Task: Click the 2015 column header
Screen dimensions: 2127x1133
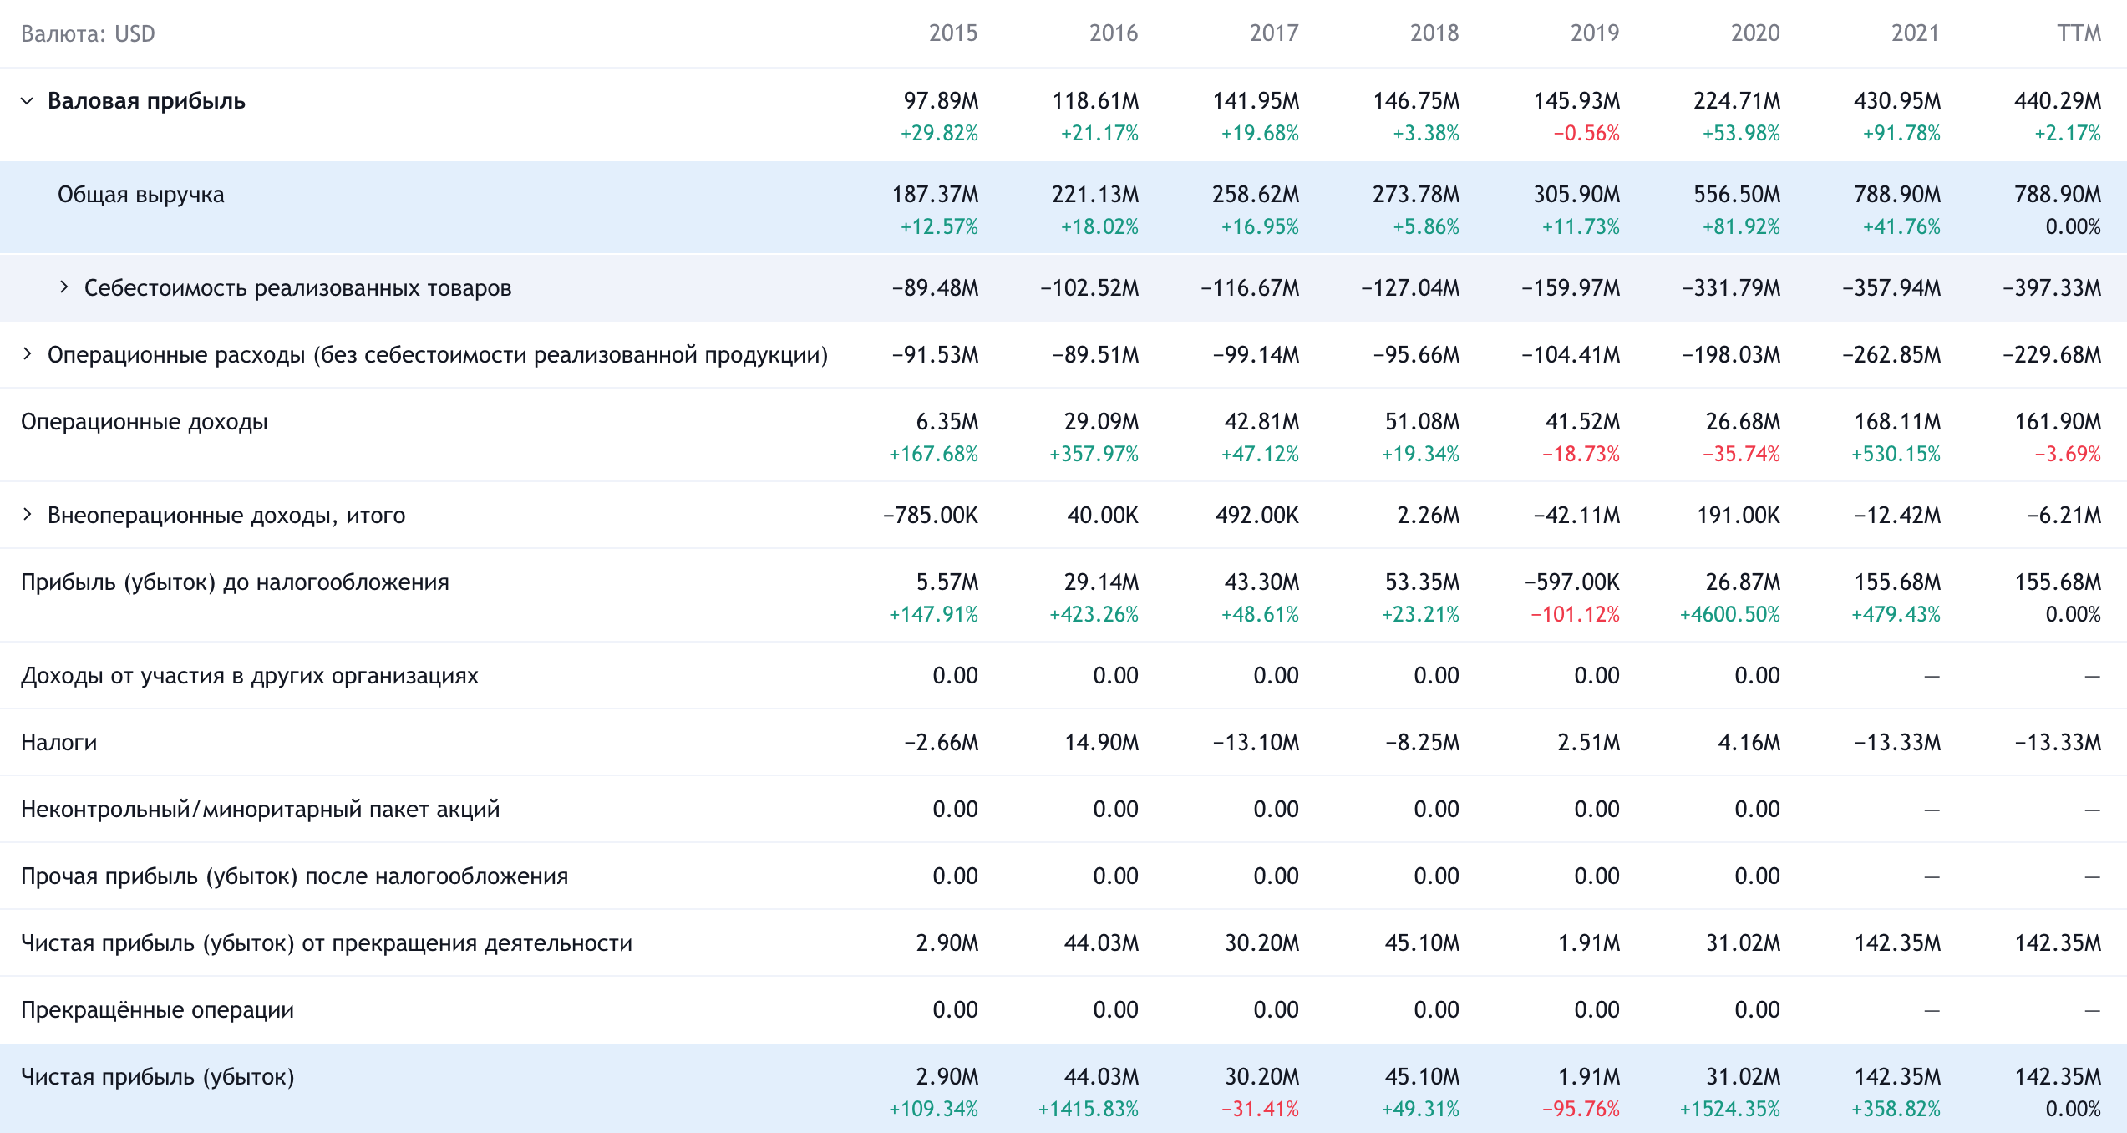Action: [953, 33]
